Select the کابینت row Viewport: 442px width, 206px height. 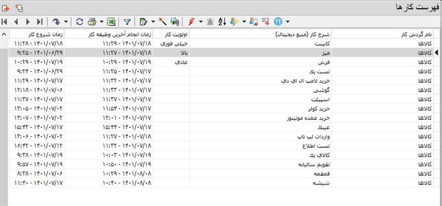[221, 44]
